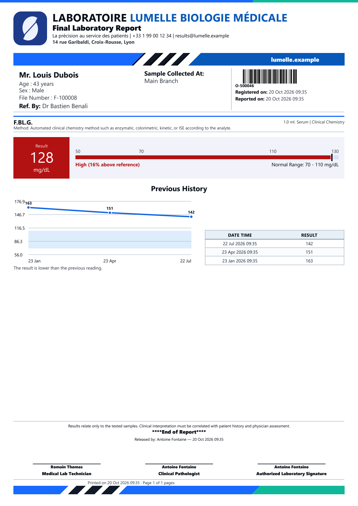Click the 163 data point on the chart
Viewport: 358px width, 506px height.
[x=28, y=208]
